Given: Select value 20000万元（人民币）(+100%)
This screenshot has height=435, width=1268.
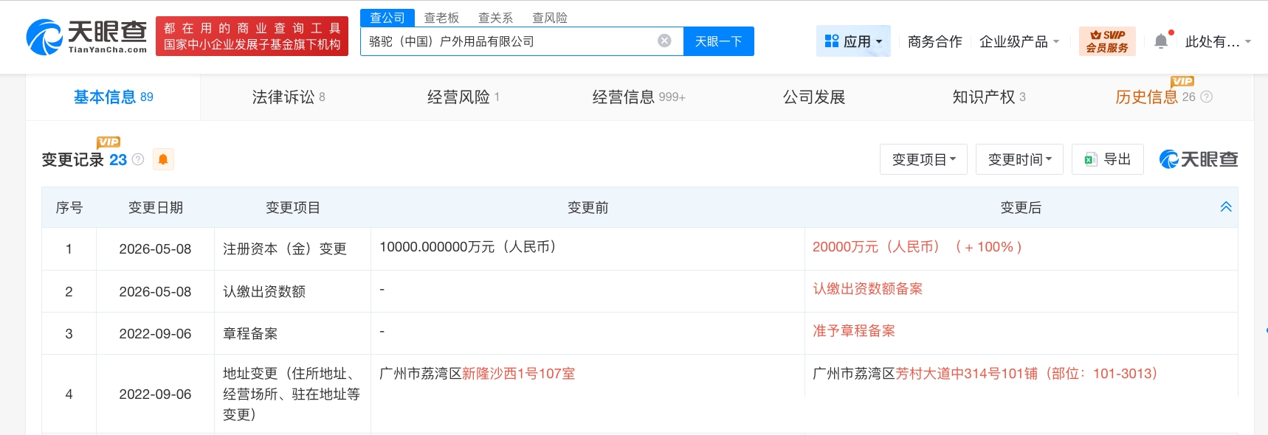Looking at the screenshot, I should (917, 247).
